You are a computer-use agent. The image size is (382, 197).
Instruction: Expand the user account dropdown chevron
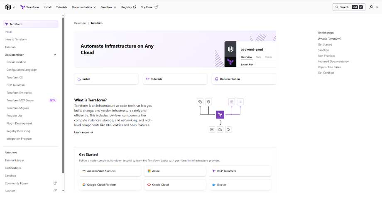point(377,7)
